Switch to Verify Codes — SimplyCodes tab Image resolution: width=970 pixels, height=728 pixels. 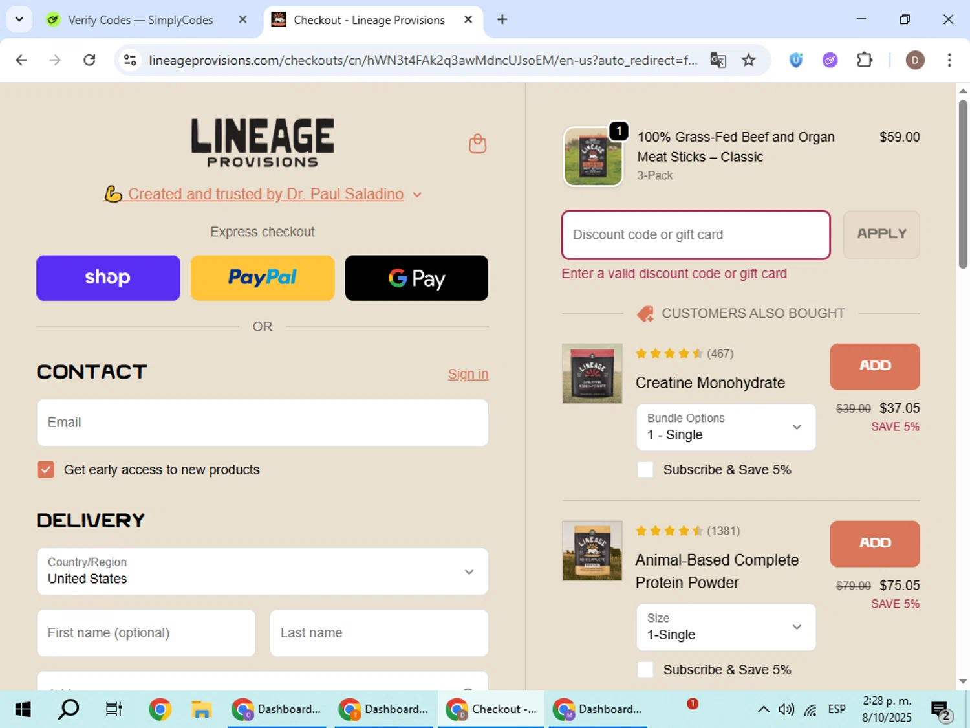pos(140,20)
